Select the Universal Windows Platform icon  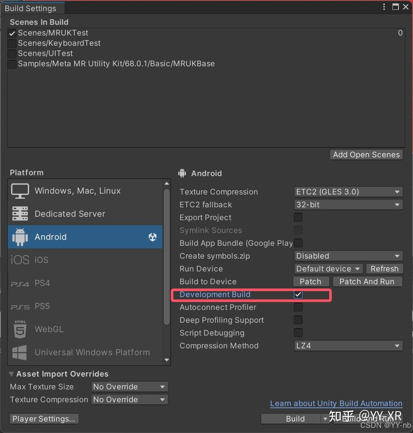[x=20, y=353]
